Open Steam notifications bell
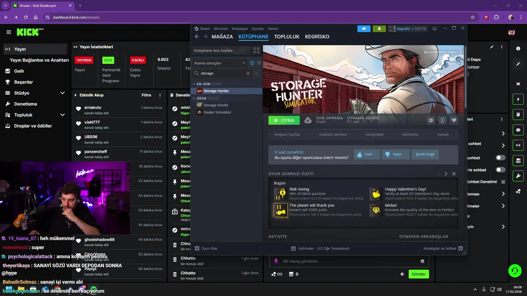 pos(379,29)
